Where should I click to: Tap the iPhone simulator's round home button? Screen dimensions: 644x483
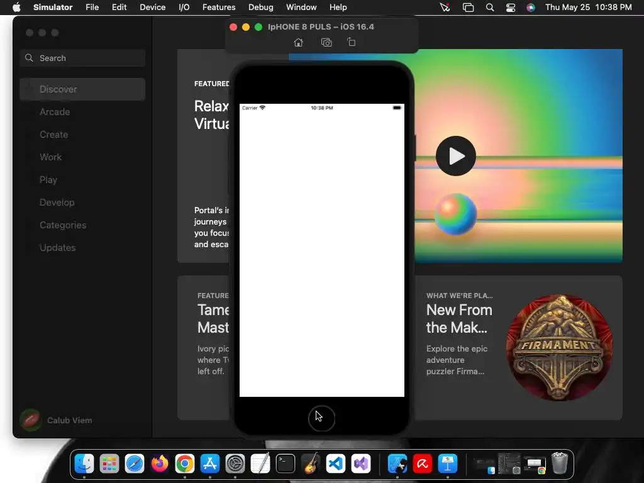pos(321,418)
